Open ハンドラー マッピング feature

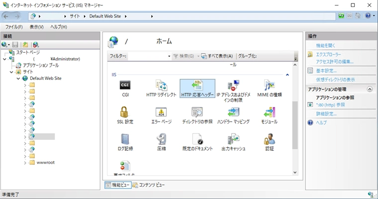tap(233, 115)
